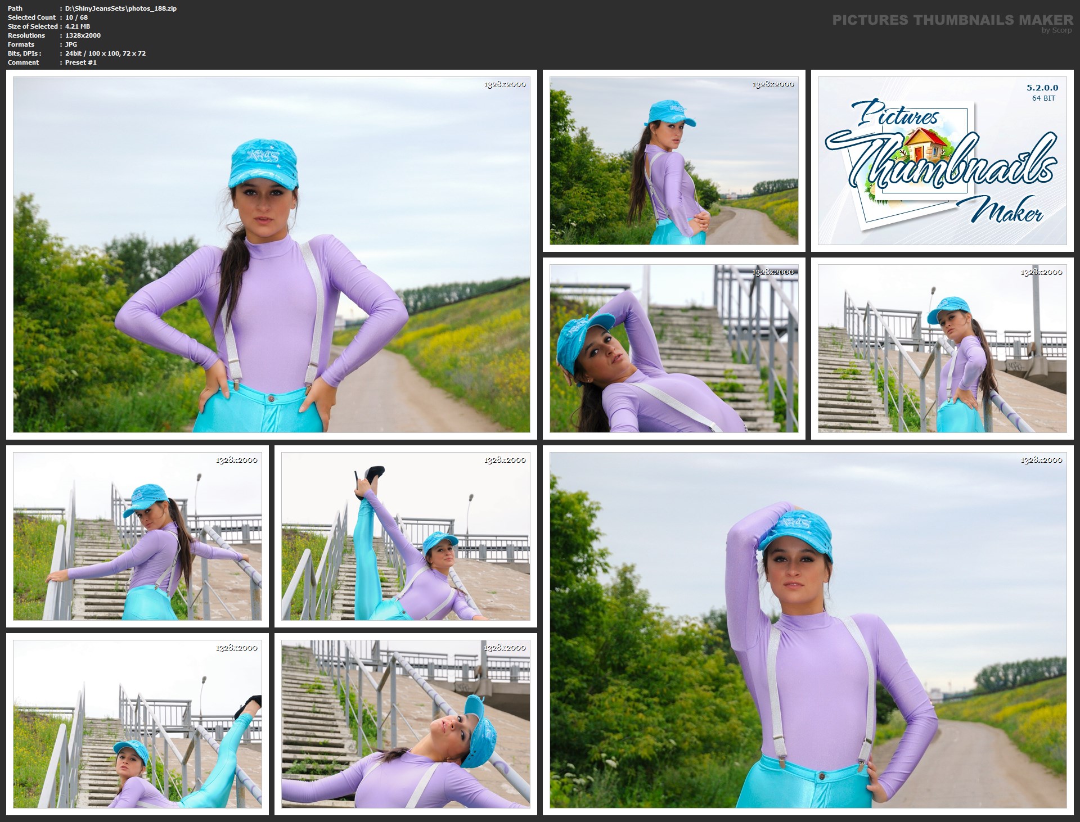Click the Comment value Preset #1
The width and height of the screenshot is (1080, 822).
point(81,62)
